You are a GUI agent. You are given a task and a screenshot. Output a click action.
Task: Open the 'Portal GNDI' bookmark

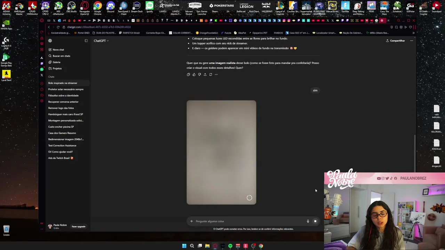coord(81,33)
